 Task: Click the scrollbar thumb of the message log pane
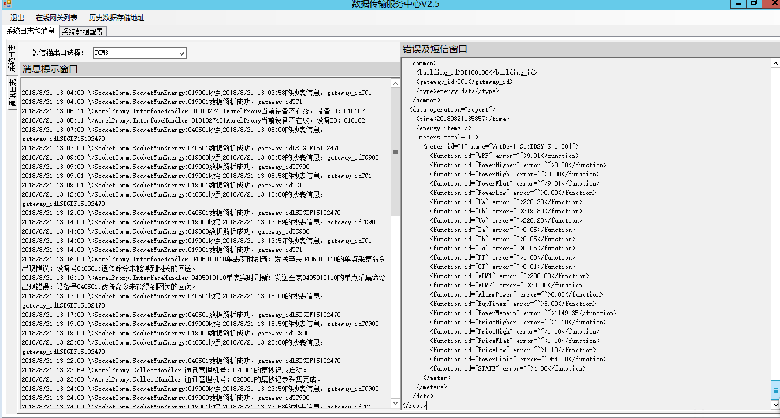tap(395, 151)
